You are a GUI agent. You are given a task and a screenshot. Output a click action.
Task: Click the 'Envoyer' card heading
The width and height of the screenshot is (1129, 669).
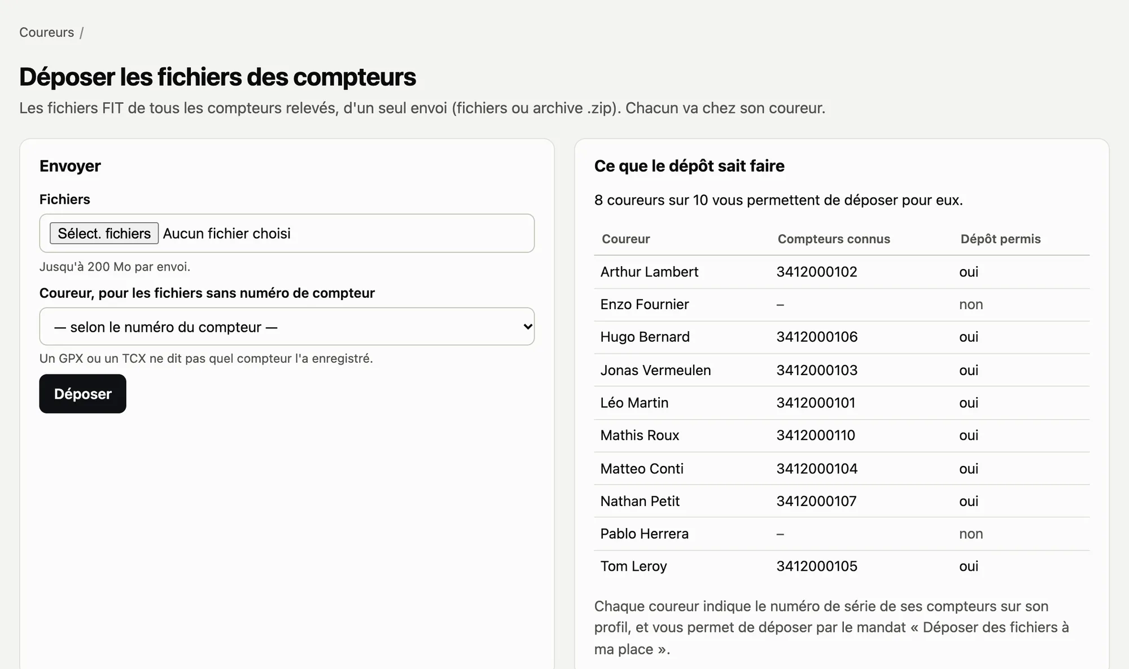point(70,166)
